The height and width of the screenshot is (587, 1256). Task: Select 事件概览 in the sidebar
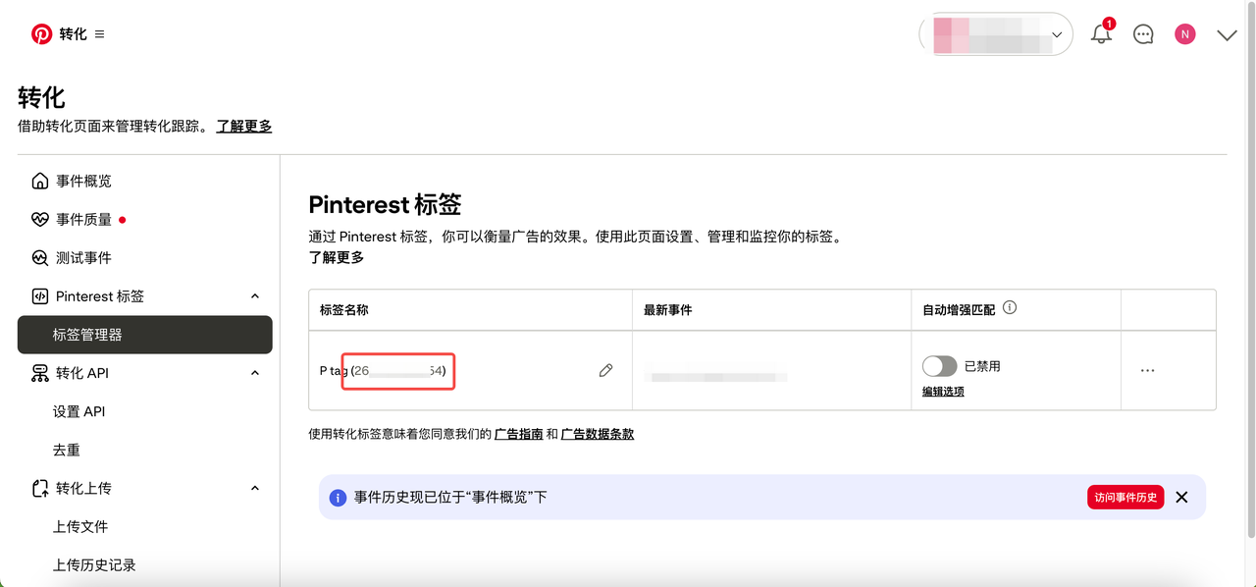(x=83, y=182)
